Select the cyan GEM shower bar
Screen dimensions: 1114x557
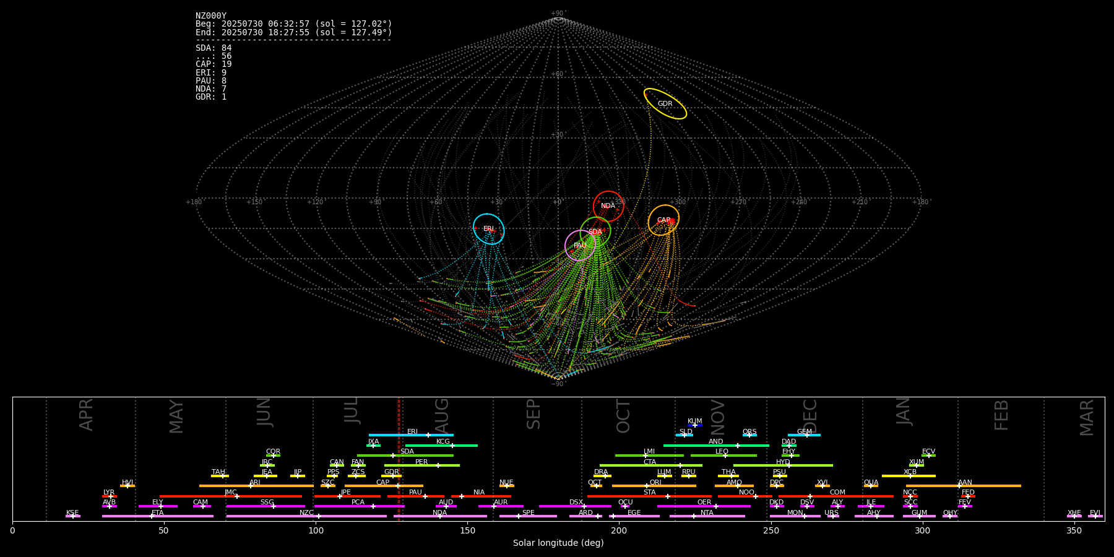804,435
